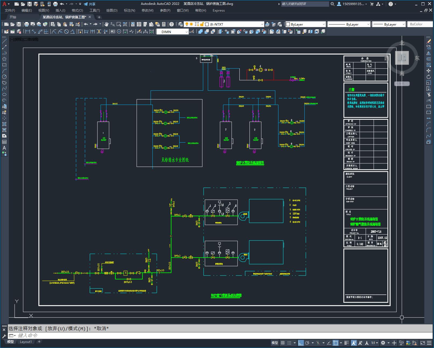
Task: Select the Move tool in modify toolbar
Action: (429, 71)
